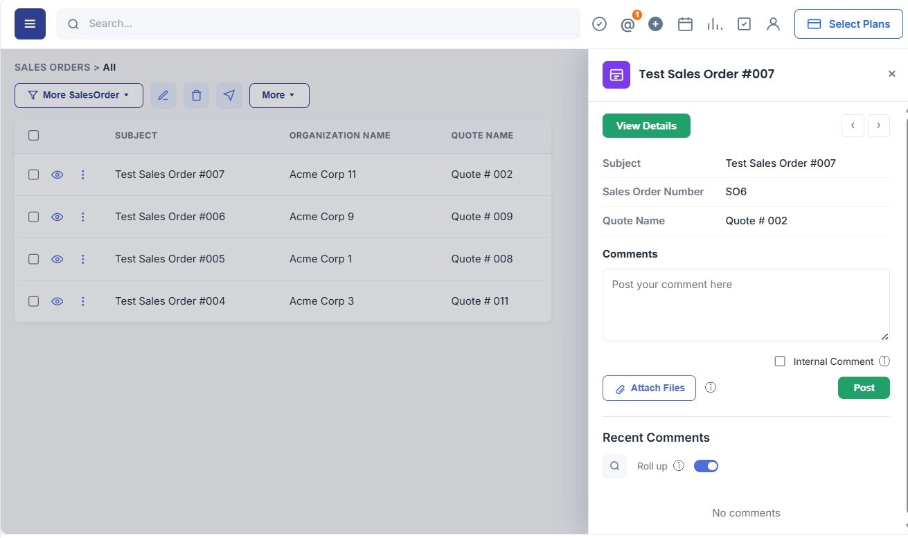Select checkbox for Test Sales Order #007
The image size is (908, 538).
coord(33,174)
